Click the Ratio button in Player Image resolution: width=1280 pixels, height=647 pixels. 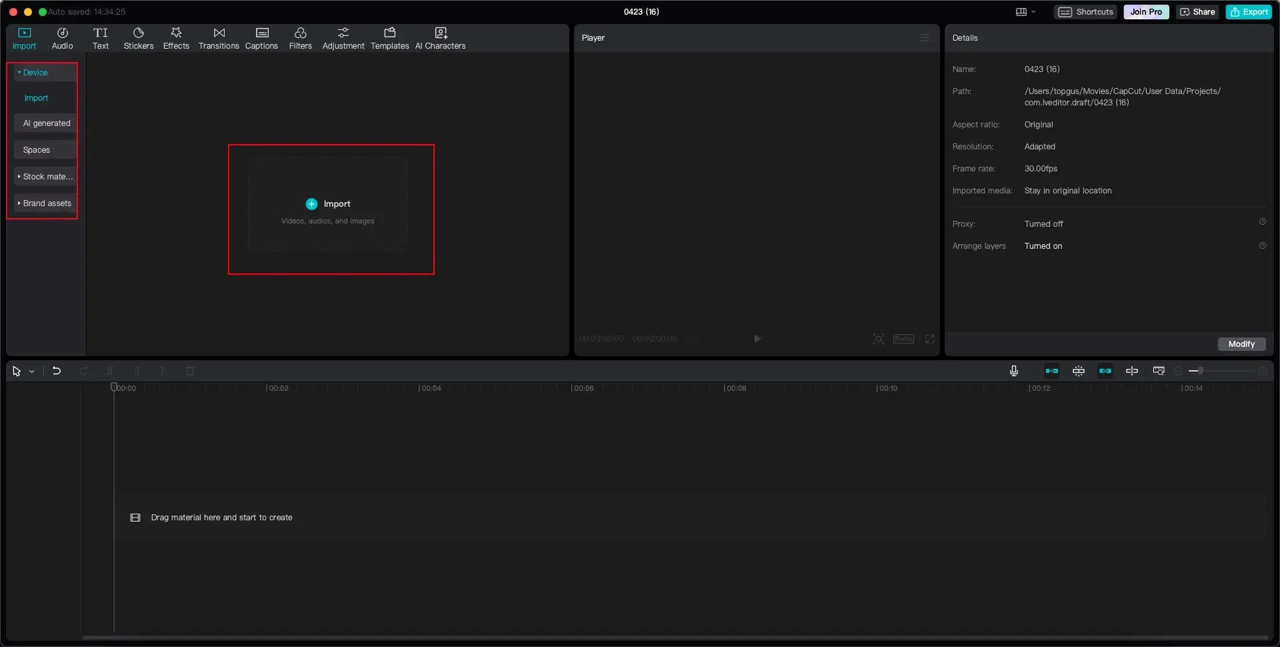(903, 339)
